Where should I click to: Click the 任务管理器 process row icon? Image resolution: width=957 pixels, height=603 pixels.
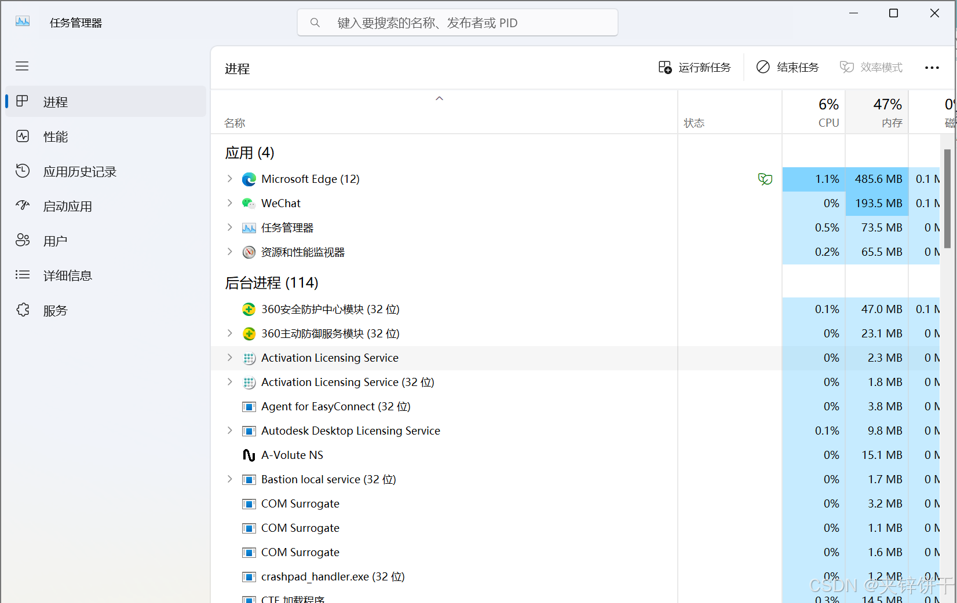tap(249, 228)
